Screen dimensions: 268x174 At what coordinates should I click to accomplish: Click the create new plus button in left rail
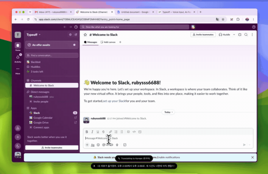tap(18, 137)
